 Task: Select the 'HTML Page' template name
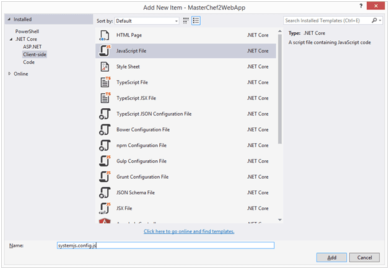coord(129,35)
